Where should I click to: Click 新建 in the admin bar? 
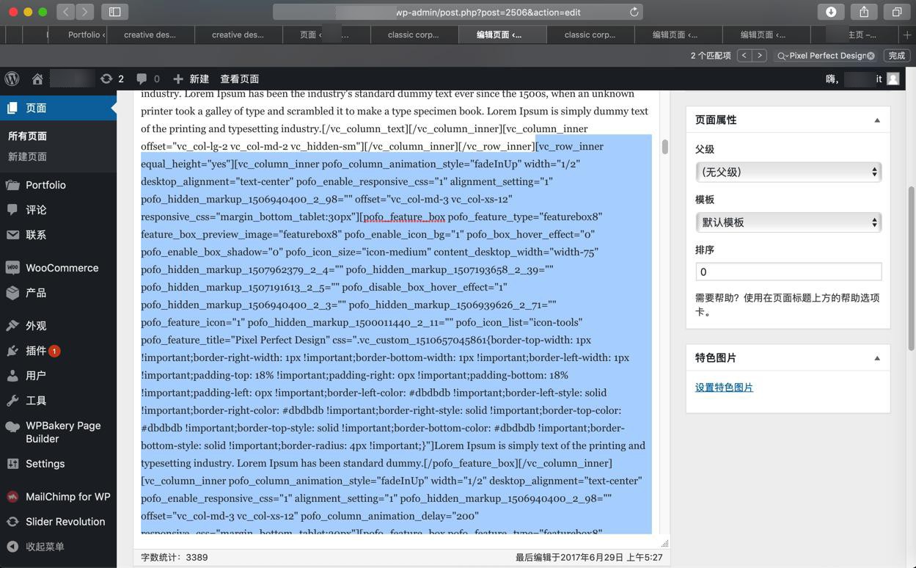(x=191, y=79)
